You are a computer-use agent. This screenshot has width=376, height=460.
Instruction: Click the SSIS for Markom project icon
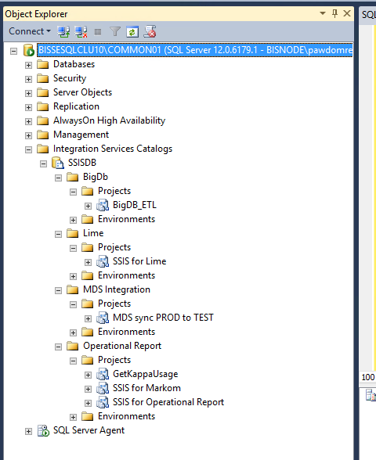[x=103, y=388]
